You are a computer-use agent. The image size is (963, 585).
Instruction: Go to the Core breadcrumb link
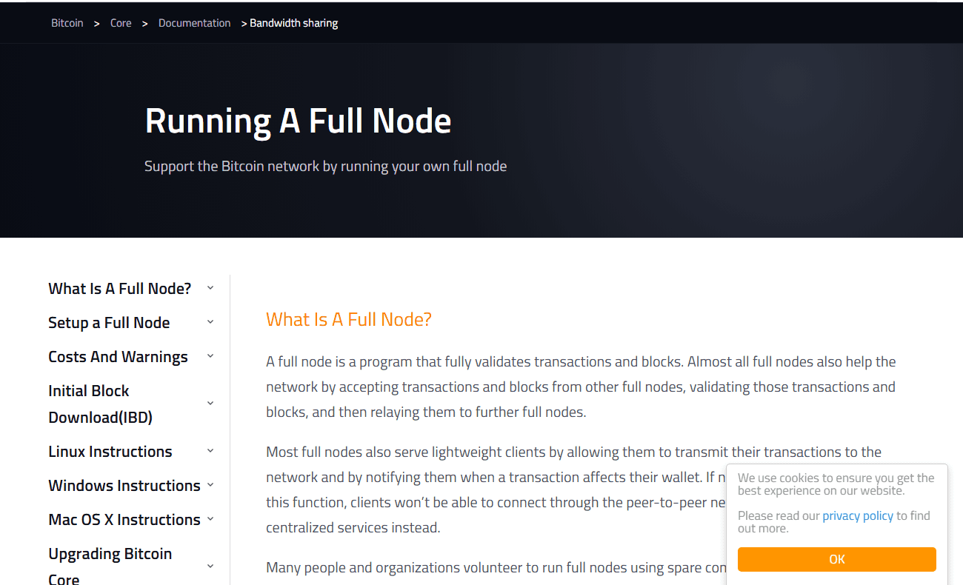point(121,23)
